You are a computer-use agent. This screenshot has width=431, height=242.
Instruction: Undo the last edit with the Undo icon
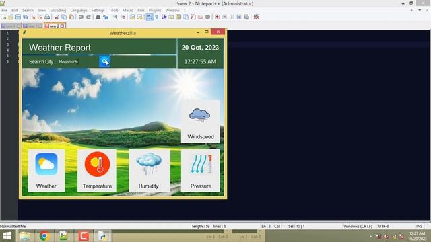81,17
